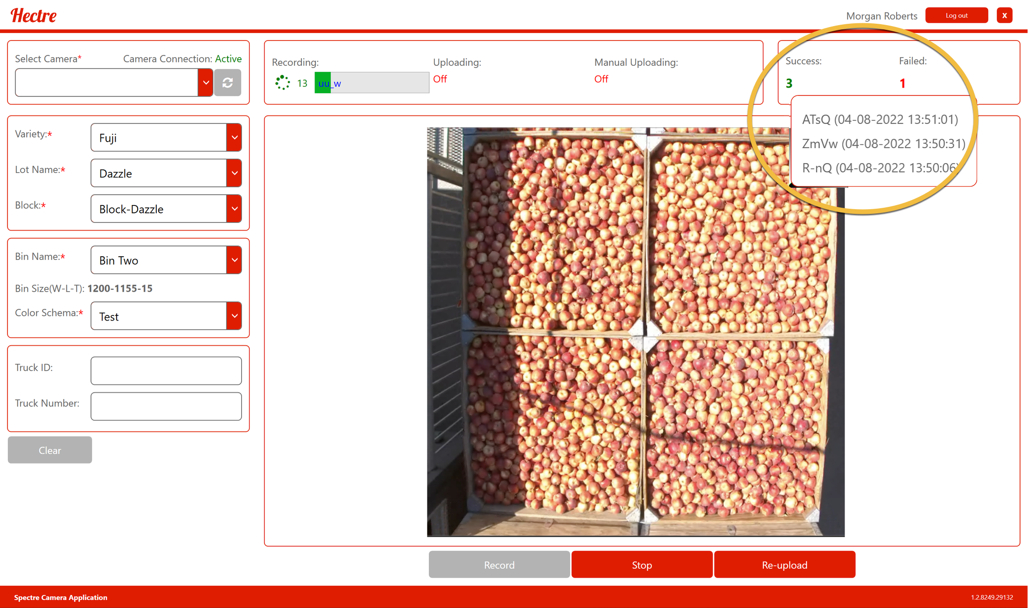
Task: Open the Select Camera dropdown
Action: tap(205, 83)
